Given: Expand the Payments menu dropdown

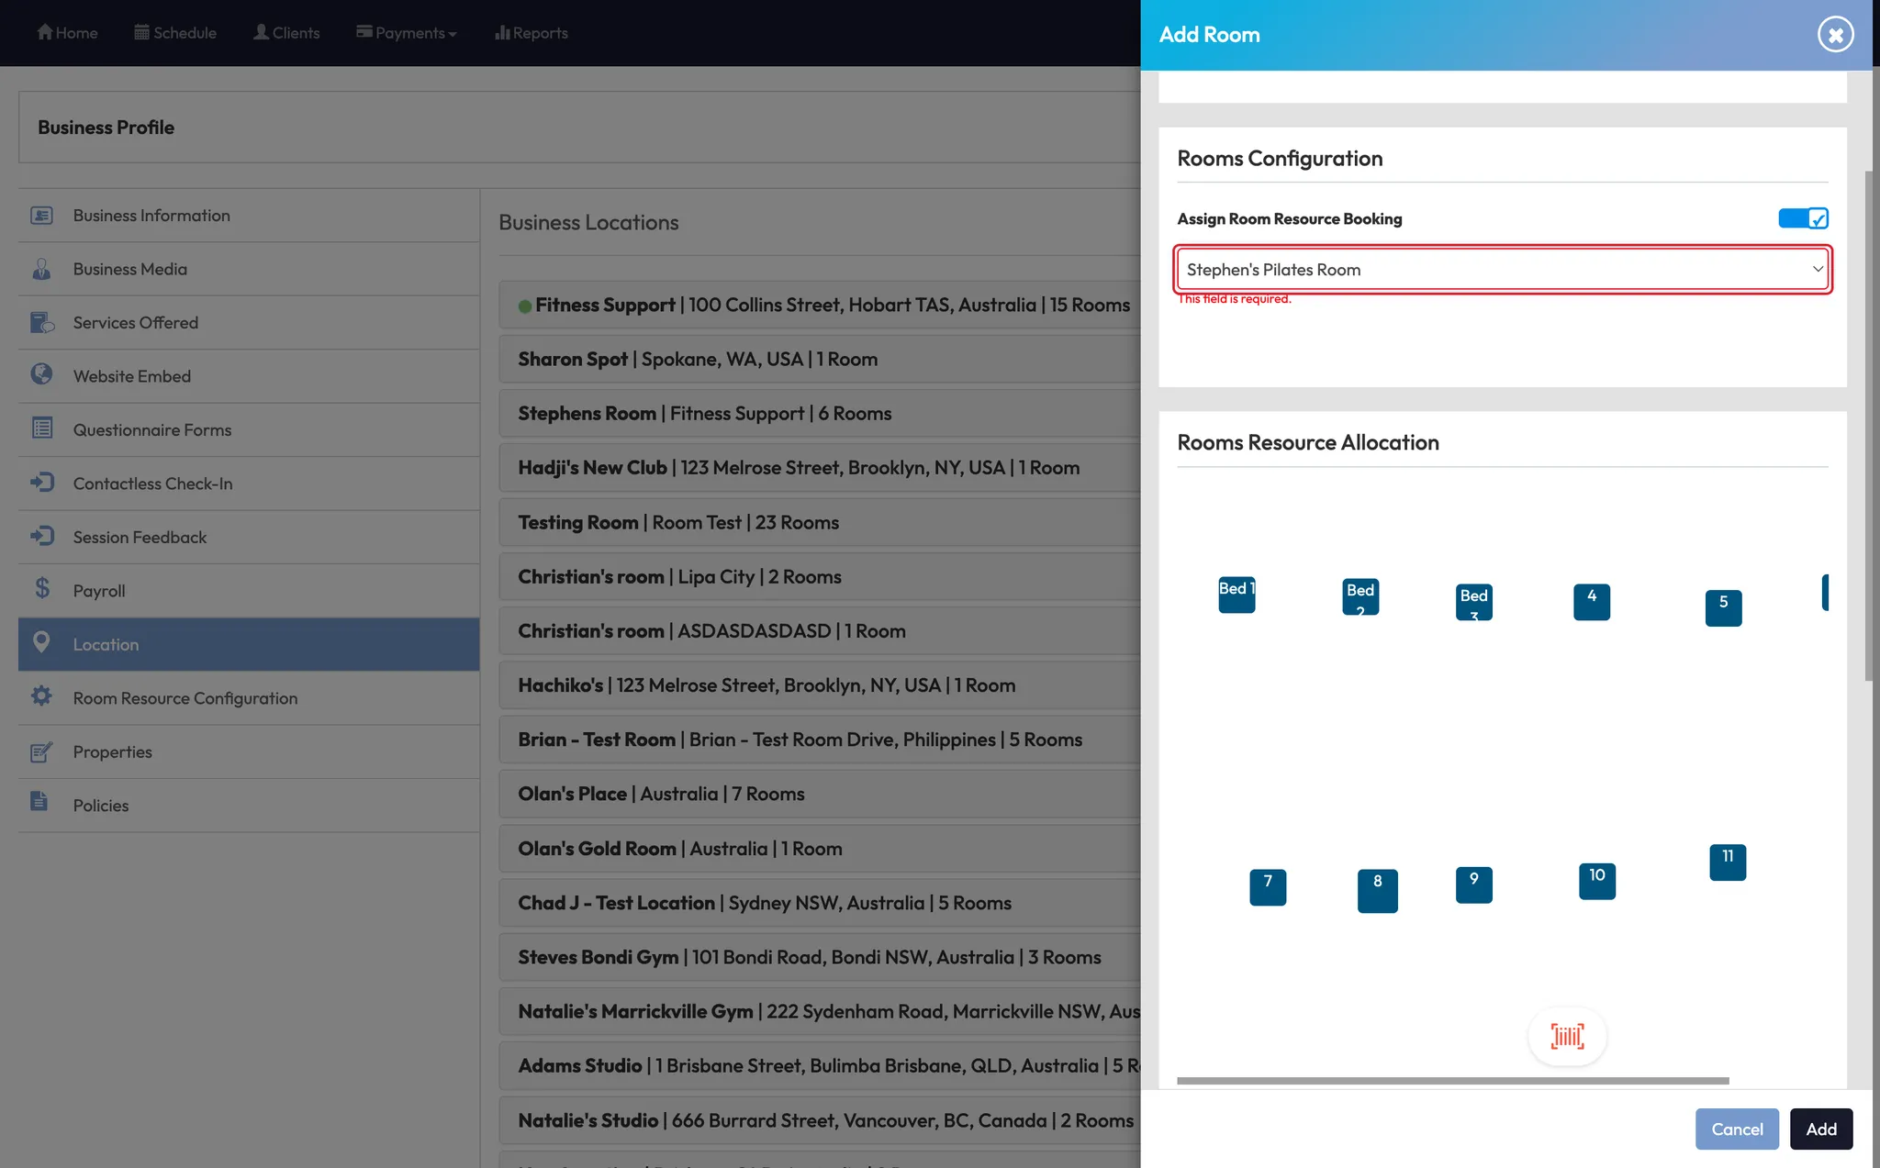Looking at the screenshot, I should click(x=407, y=33).
